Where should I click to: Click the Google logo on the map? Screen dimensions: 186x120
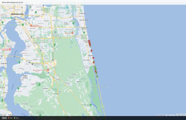coord(3,115)
